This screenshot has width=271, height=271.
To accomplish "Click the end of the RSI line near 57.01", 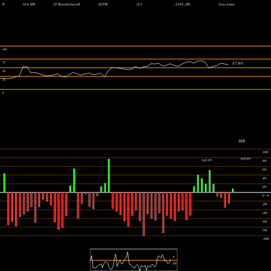I will [228, 64].
